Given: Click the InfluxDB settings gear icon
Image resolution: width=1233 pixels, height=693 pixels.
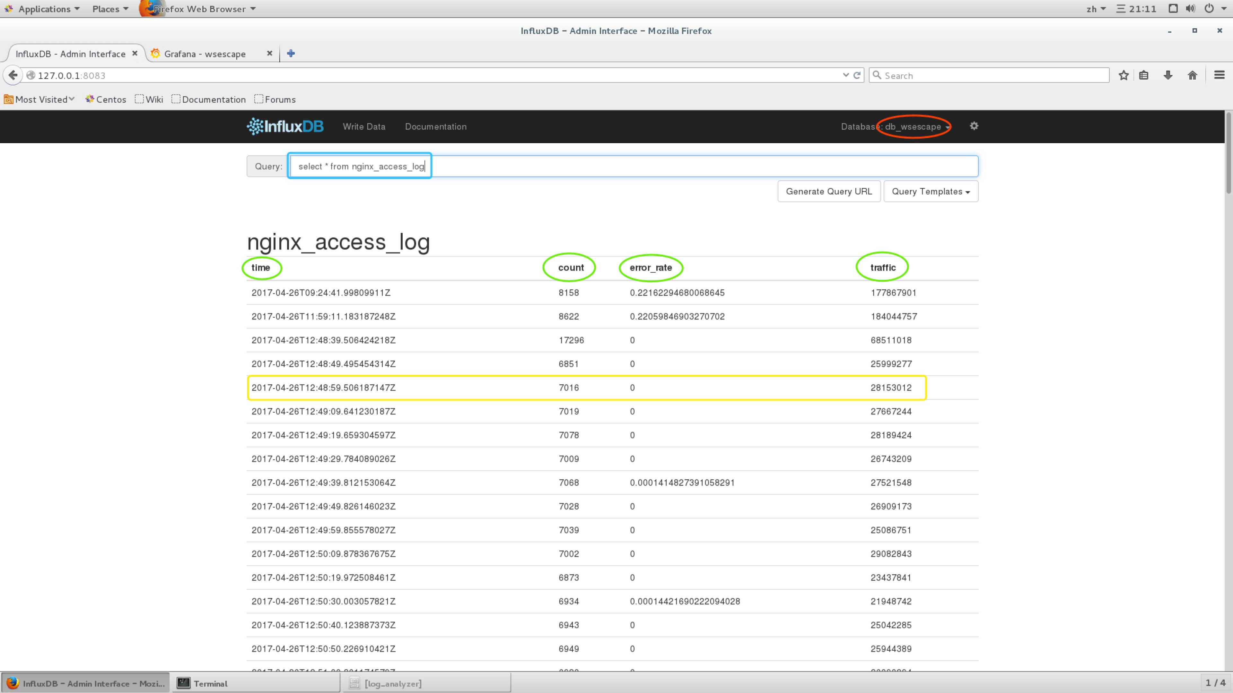Looking at the screenshot, I should click(974, 126).
